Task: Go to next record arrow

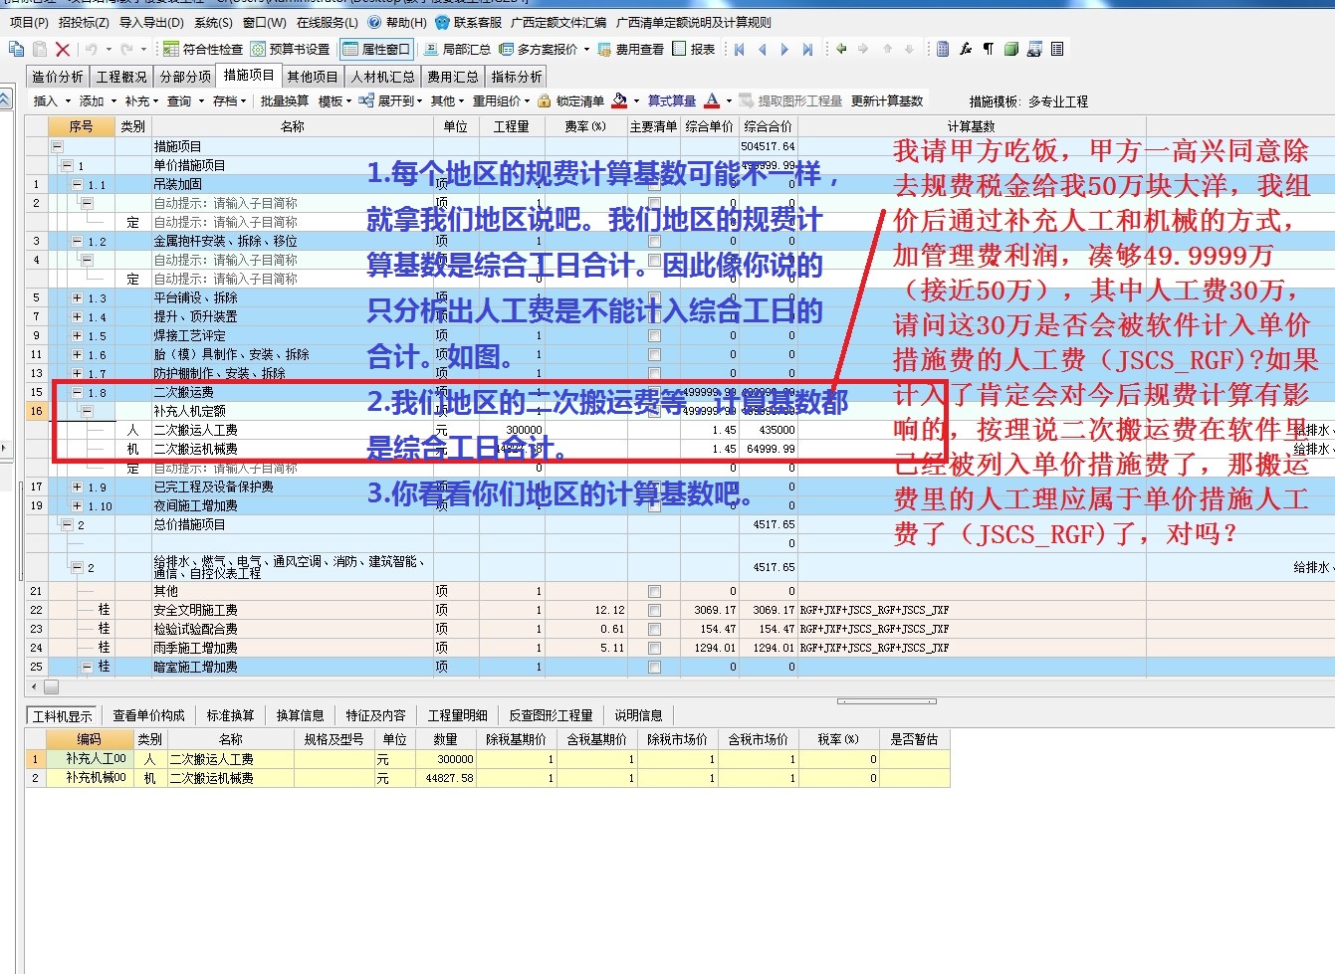Action: 784,49
